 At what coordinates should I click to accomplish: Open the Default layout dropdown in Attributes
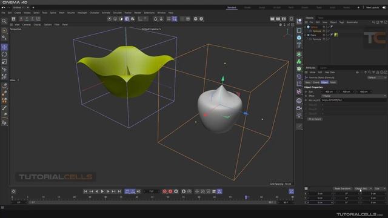pyautogui.click(x=376, y=78)
